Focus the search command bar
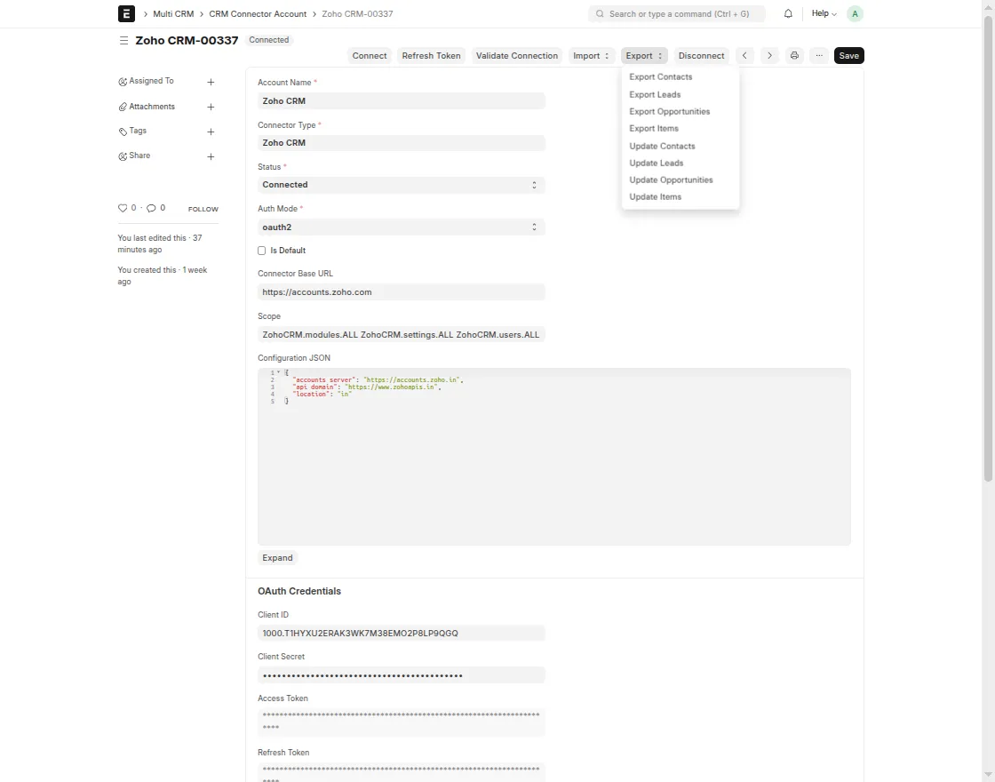Screen dimensions: 995x782 click(x=676, y=13)
